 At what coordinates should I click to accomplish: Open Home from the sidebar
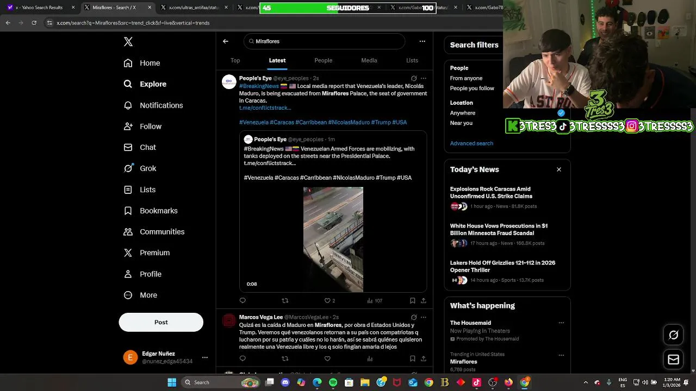pyautogui.click(x=142, y=63)
